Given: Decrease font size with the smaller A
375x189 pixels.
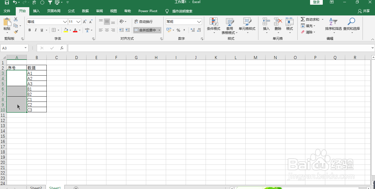Looking at the screenshot, I should (91, 22).
